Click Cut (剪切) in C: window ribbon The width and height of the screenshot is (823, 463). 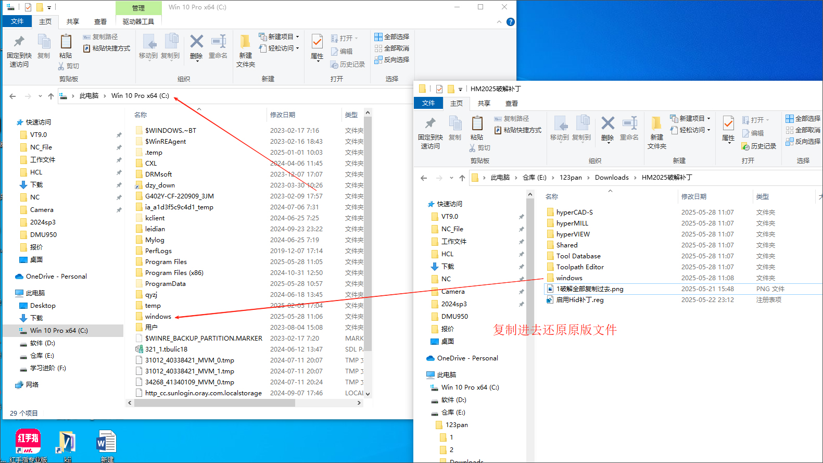tap(68, 66)
